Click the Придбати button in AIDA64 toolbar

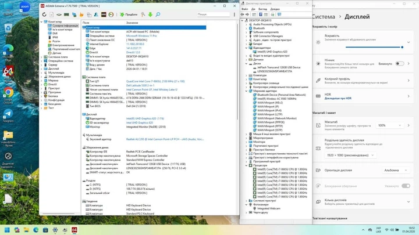click(x=129, y=15)
